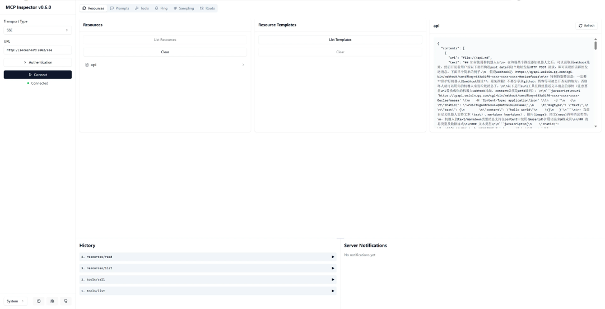
Task: Switch to the Resources tab
Action: click(93, 8)
